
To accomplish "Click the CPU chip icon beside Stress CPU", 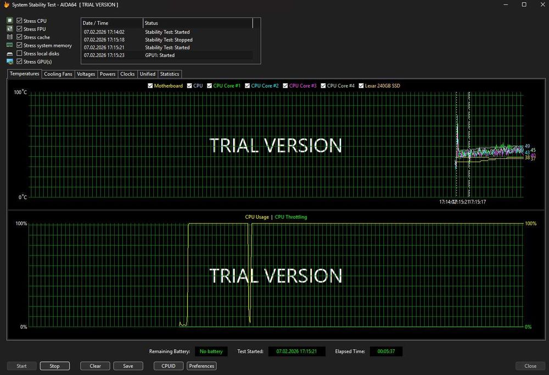I will [10, 21].
